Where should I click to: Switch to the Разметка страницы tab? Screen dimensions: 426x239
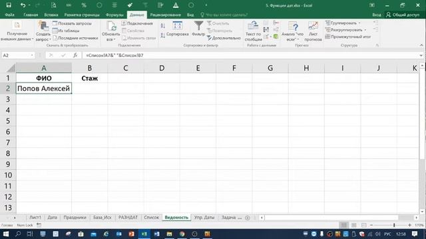[x=82, y=15]
